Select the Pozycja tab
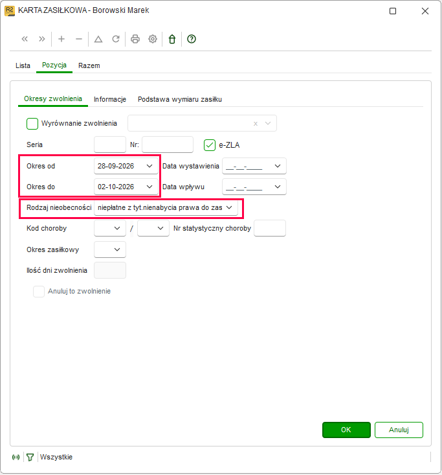 [54, 65]
